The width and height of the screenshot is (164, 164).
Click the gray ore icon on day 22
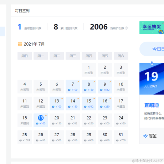(85, 124)
